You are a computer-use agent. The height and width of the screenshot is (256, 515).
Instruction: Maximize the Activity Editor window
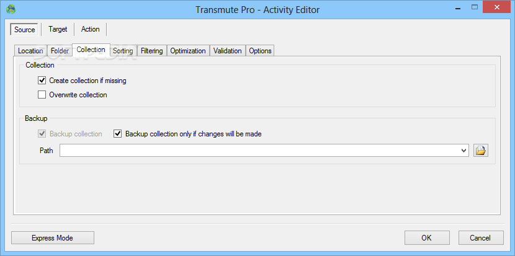pos(474,7)
